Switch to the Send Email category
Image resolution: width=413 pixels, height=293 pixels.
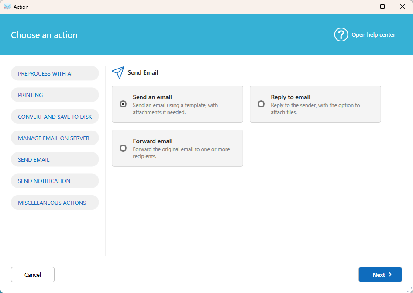click(x=55, y=159)
